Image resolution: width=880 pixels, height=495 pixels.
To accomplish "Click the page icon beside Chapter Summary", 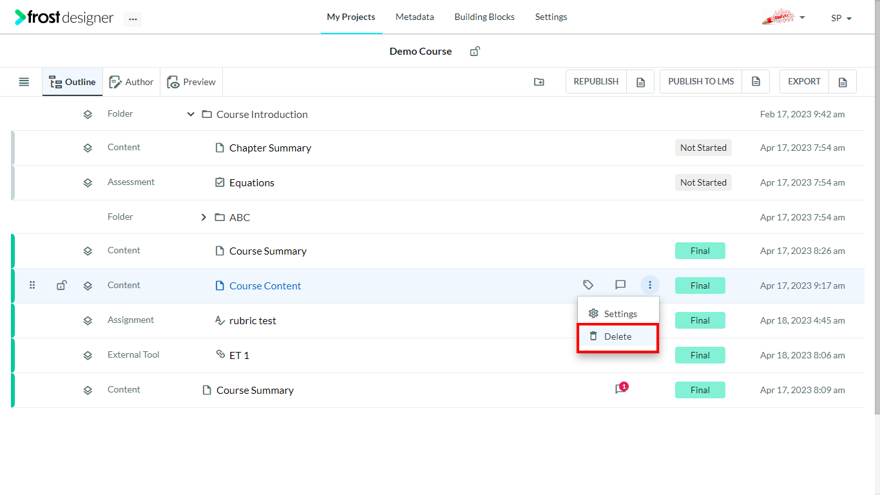I will click(220, 148).
